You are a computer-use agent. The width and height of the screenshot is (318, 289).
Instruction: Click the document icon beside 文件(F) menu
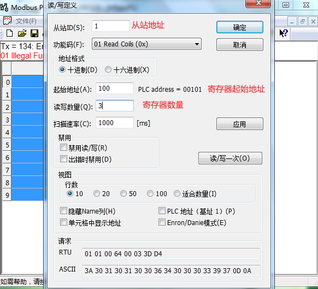click(7, 21)
